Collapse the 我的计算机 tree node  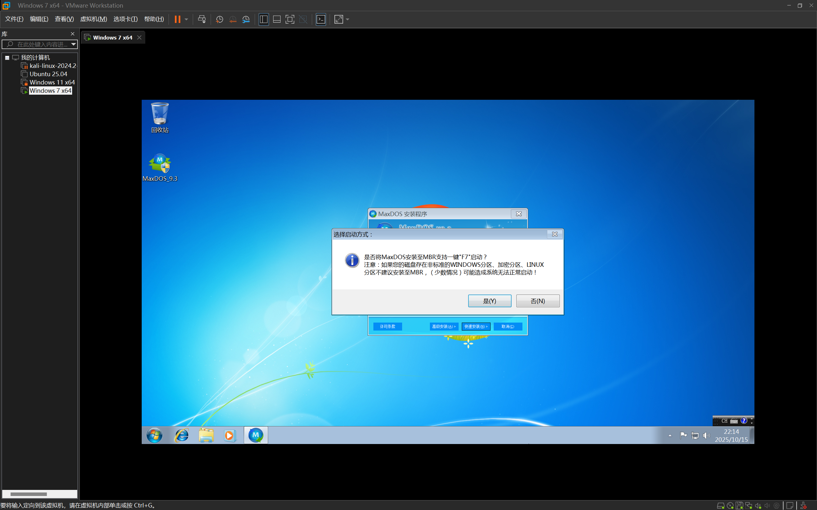tap(7, 58)
